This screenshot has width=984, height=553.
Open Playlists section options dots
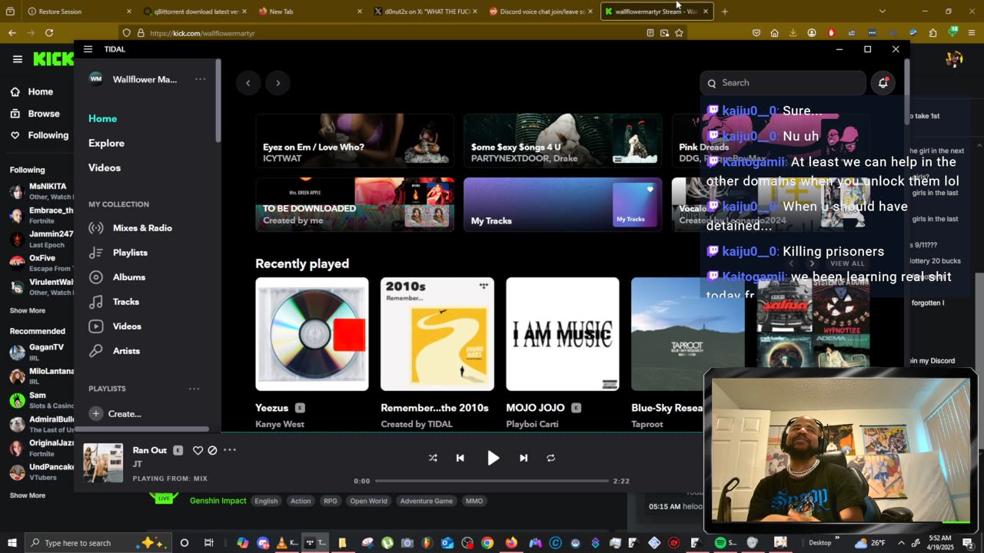pos(194,389)
